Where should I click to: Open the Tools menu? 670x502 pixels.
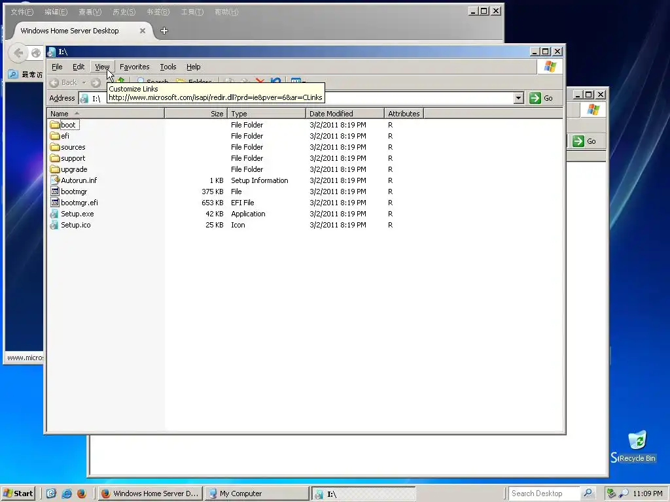168,67
